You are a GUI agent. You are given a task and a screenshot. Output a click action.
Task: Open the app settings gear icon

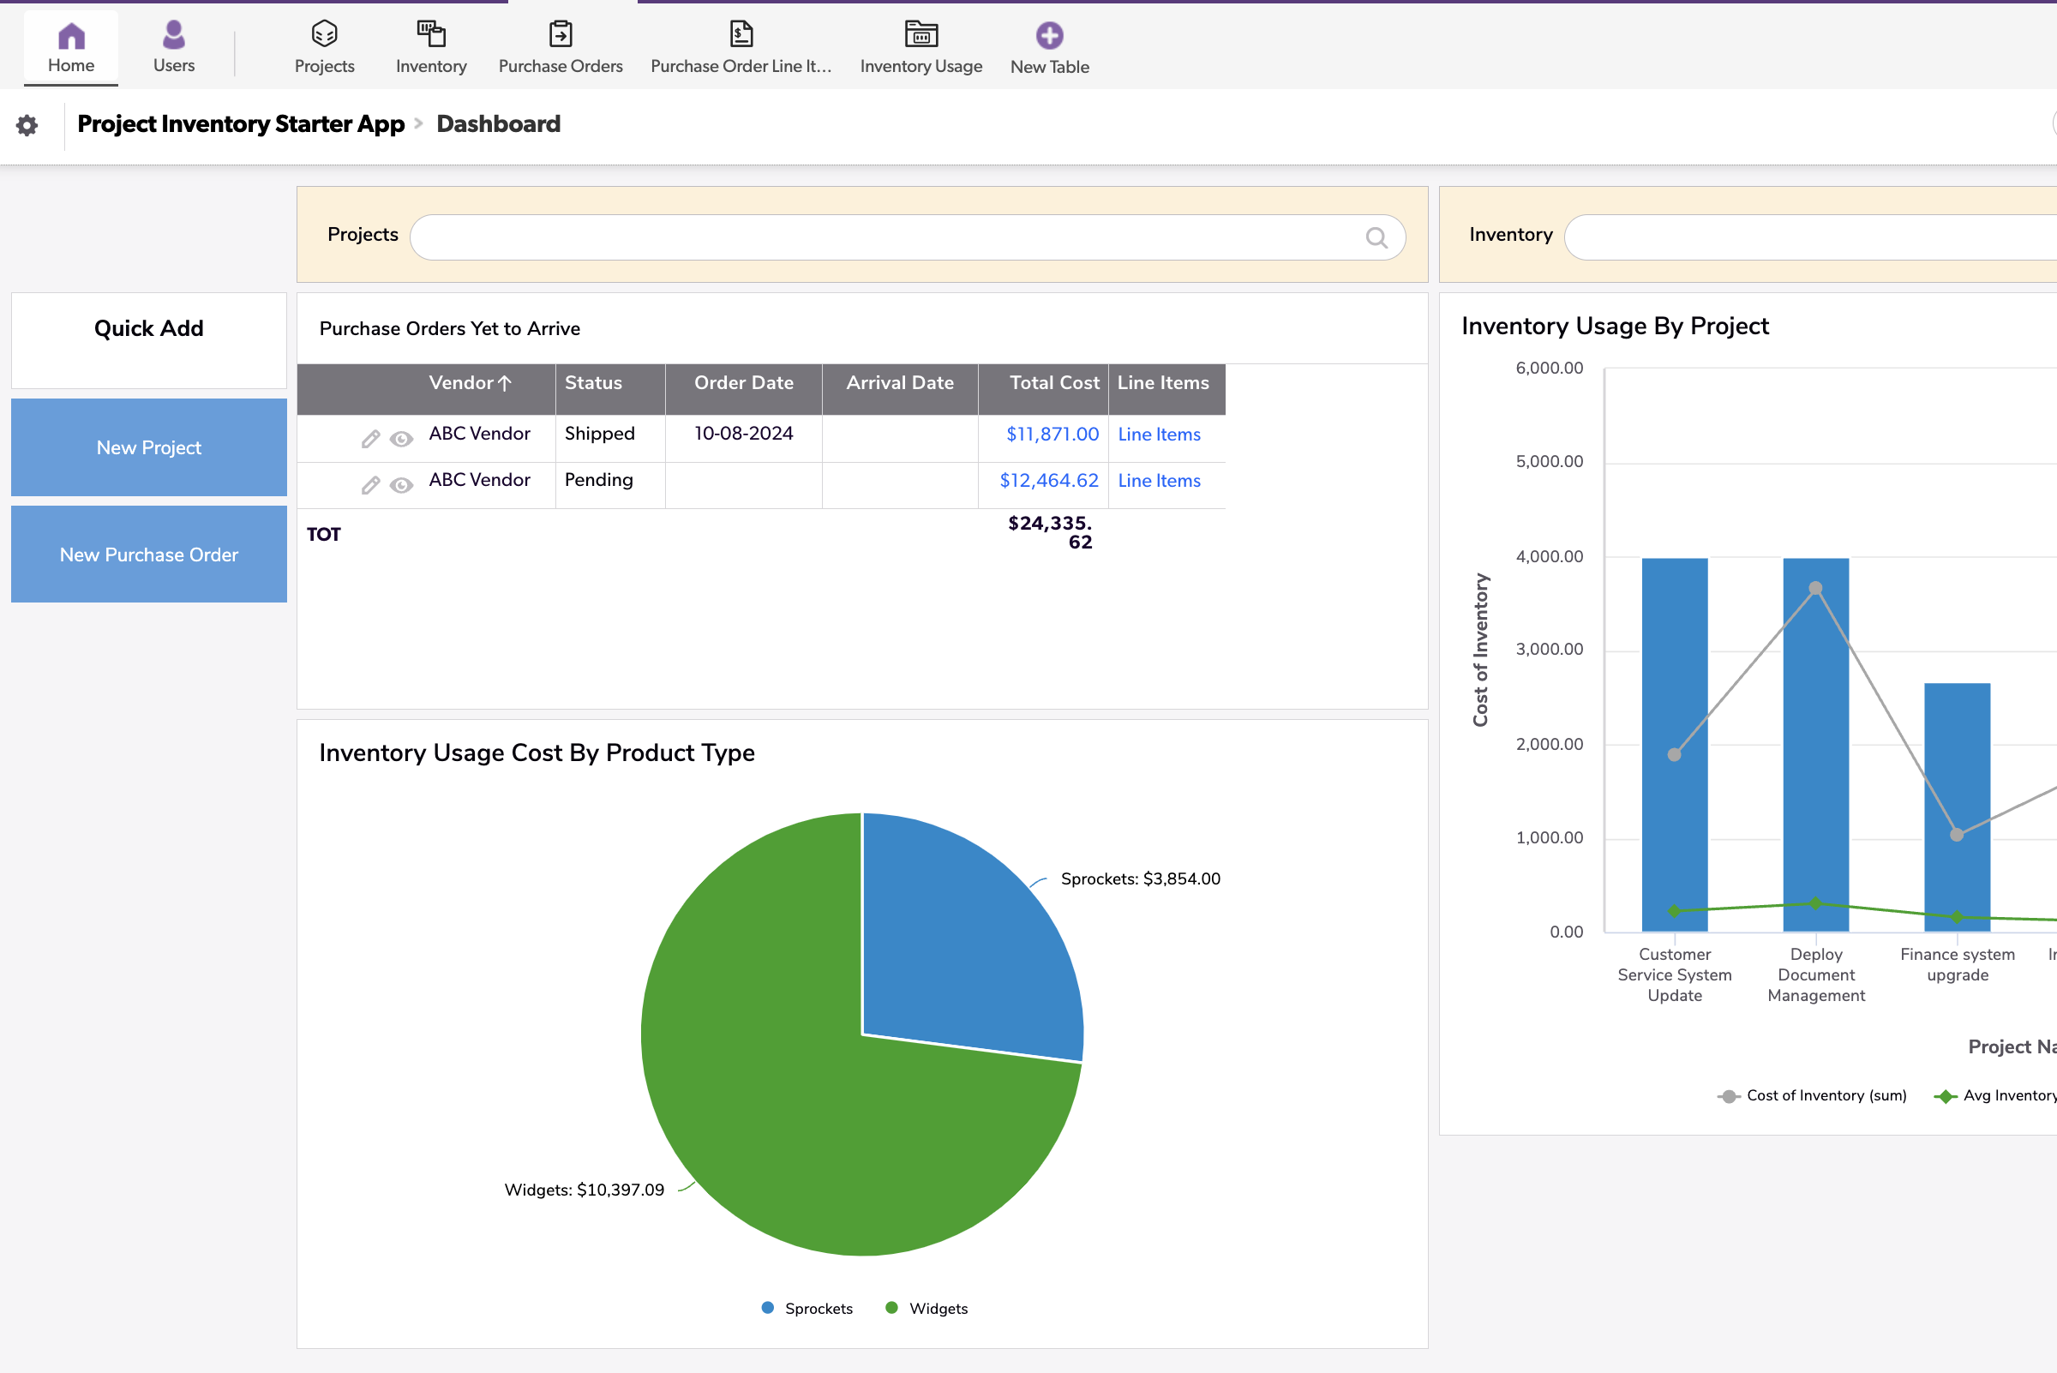[28, 125]
